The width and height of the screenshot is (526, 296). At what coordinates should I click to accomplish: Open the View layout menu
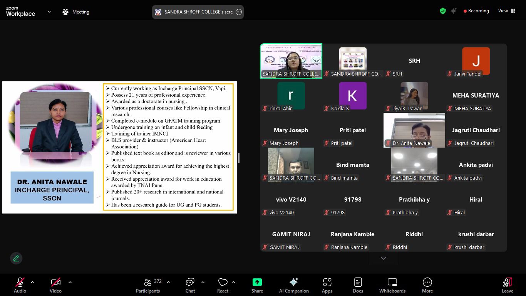pyautogui.click(x=506, y=11)
